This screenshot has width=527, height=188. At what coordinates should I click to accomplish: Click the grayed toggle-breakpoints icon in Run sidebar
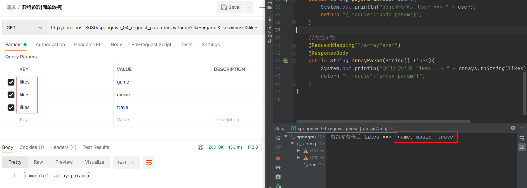coord(278,147)
